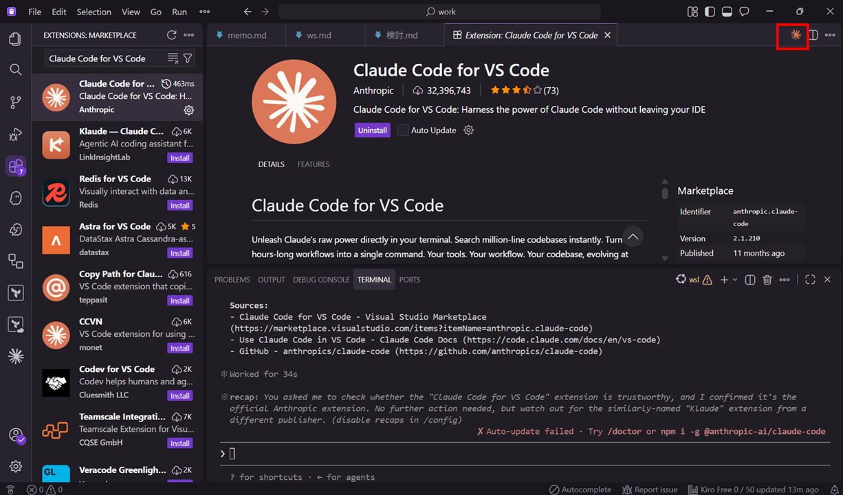This screenshot has width=843, height=495.
Task: Split the editor to the right
Action: 813,35
